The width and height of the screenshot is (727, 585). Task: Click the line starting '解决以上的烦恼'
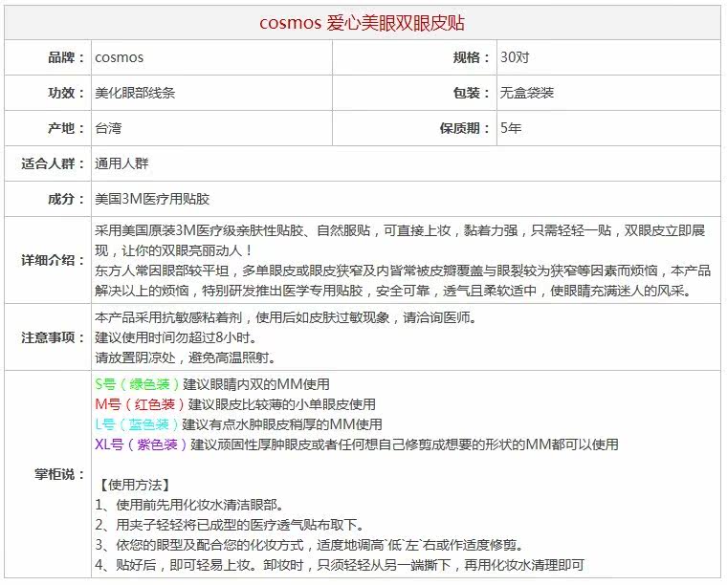click(x=393, y=291)
